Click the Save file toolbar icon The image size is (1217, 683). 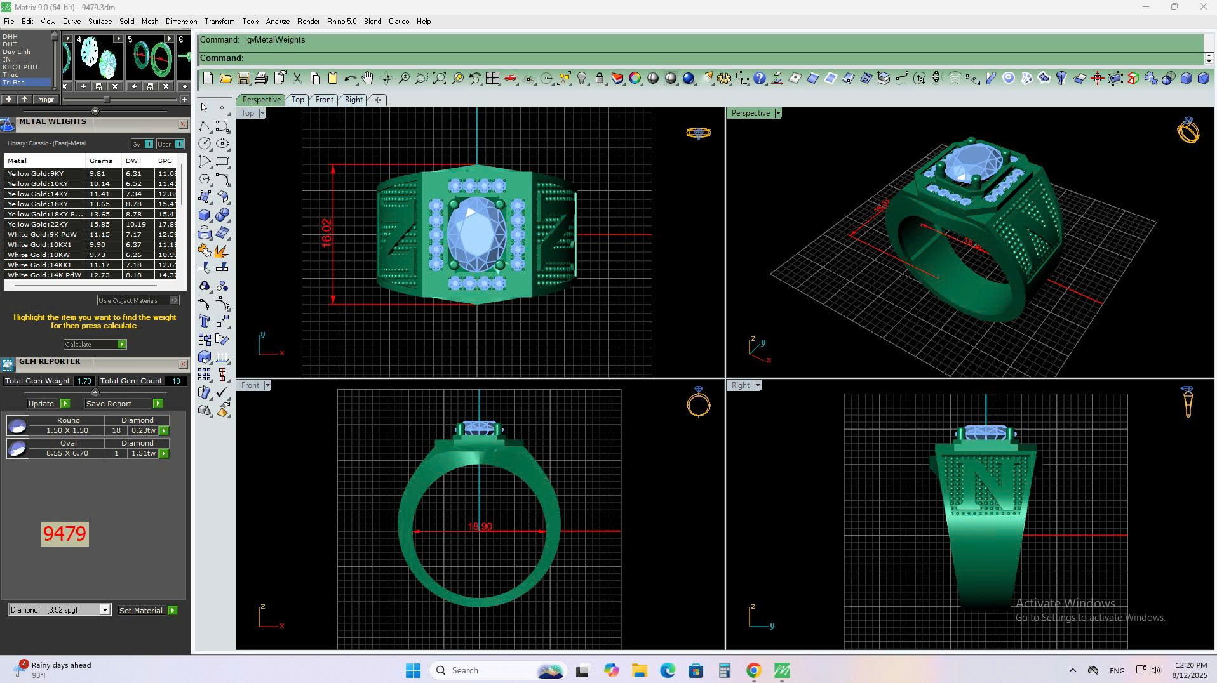(x=243, y=79)
